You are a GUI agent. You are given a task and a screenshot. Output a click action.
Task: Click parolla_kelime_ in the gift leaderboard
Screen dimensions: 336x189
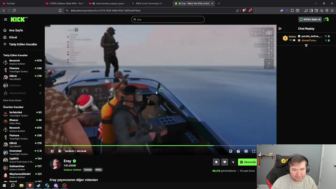[x=312, y=36]
